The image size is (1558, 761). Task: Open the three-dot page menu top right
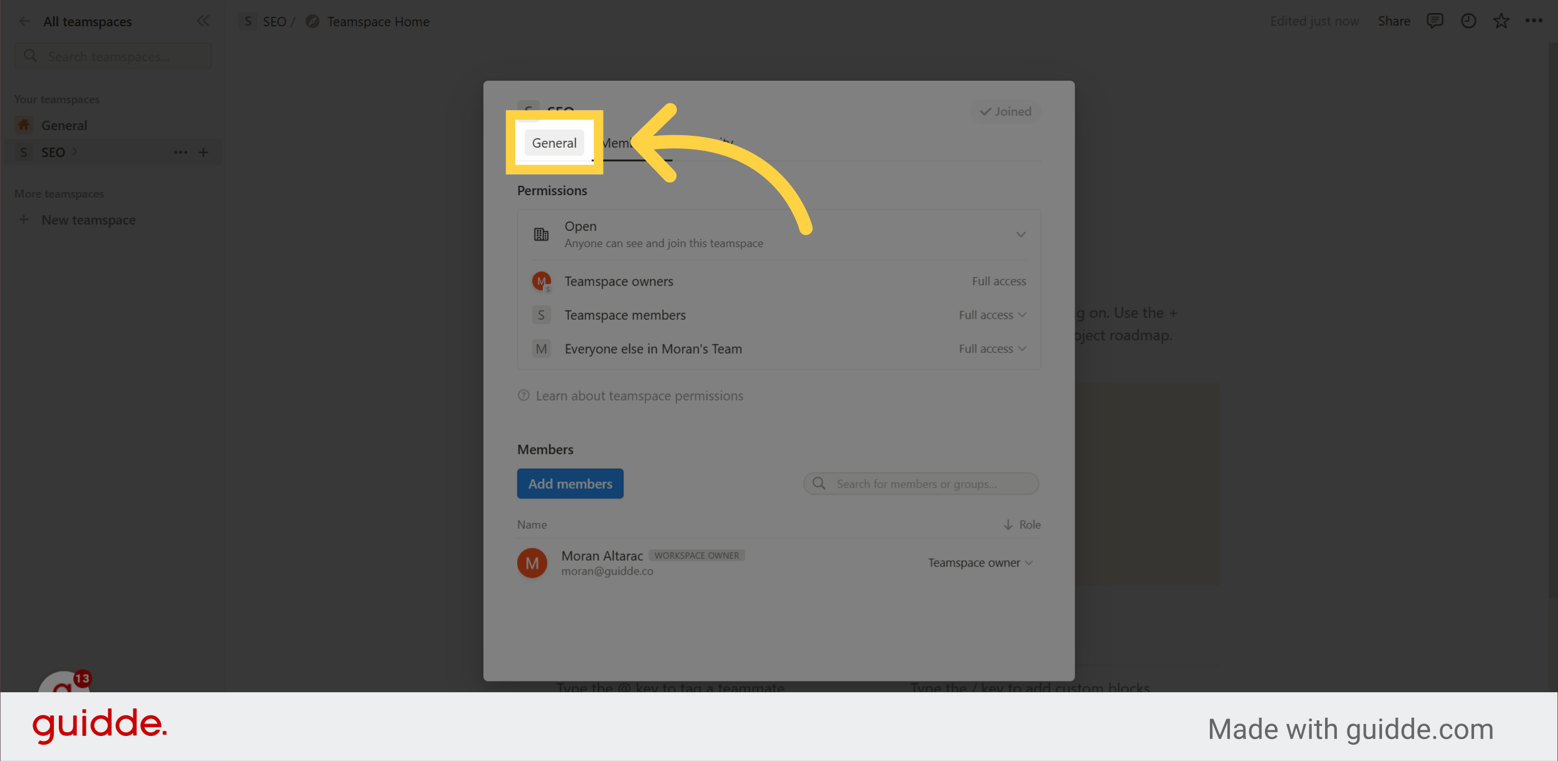click(1534, 21)
